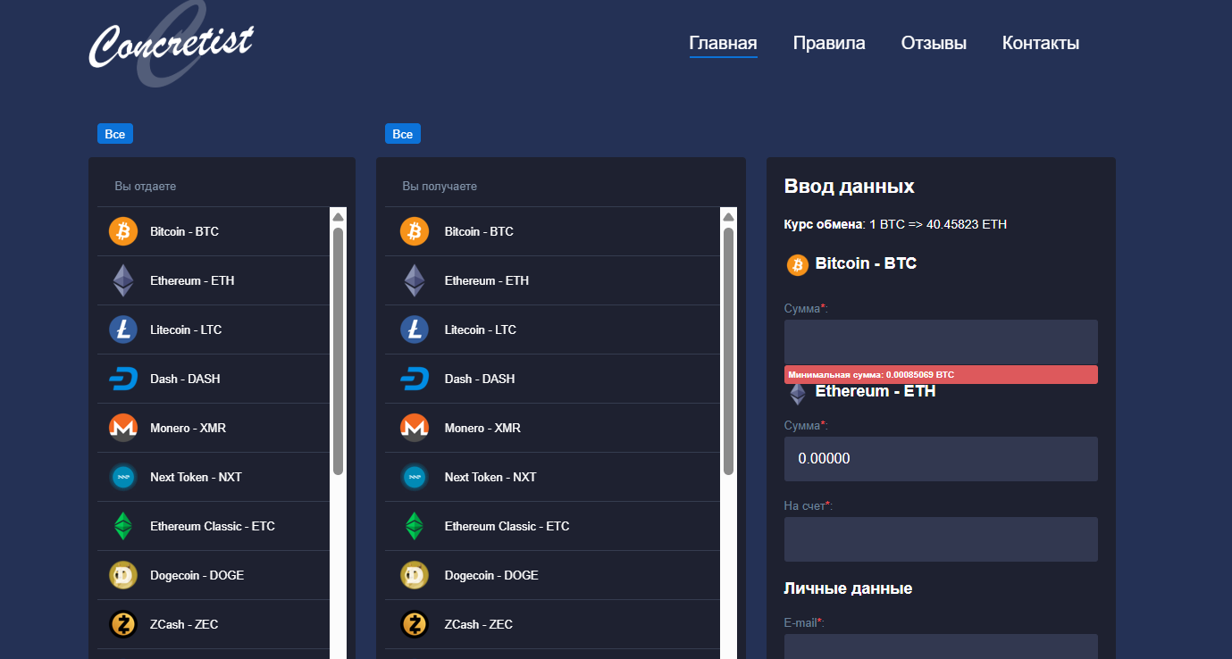
Task: Go to the Отзывы page
Action: click(934, 43)
